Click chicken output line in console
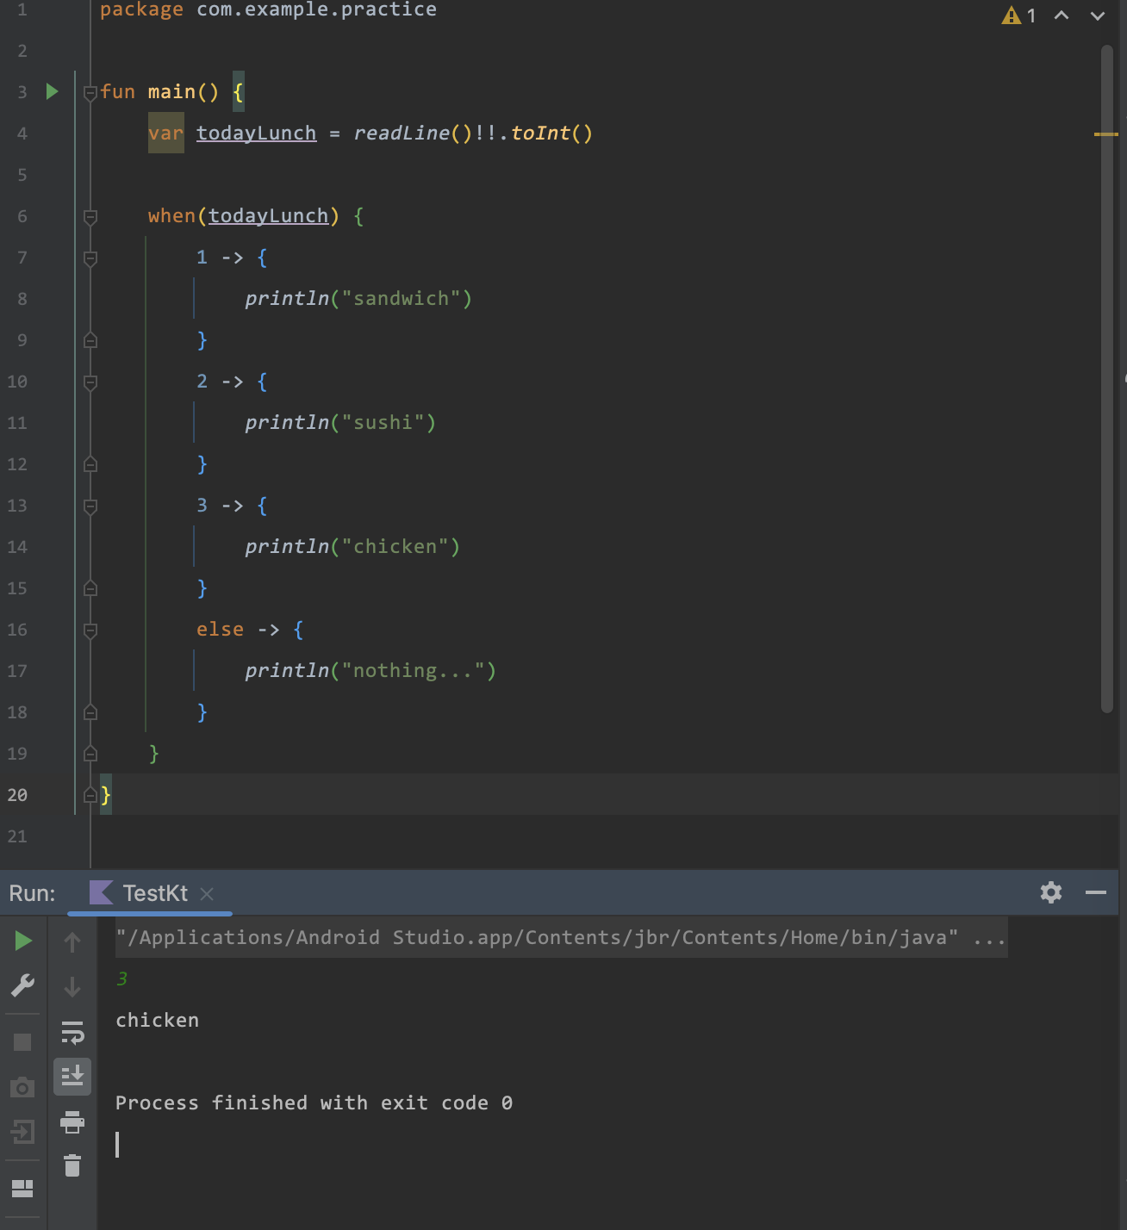 (157, 1020)
